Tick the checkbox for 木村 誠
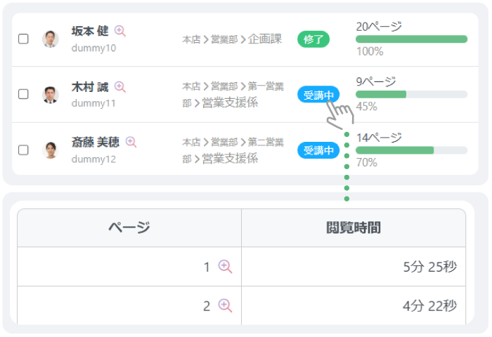This screenshot has width=492, height=337. tap(23, 94)
